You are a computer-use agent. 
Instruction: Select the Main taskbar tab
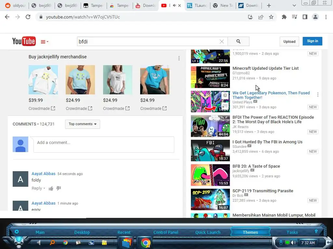pos(40,232)
